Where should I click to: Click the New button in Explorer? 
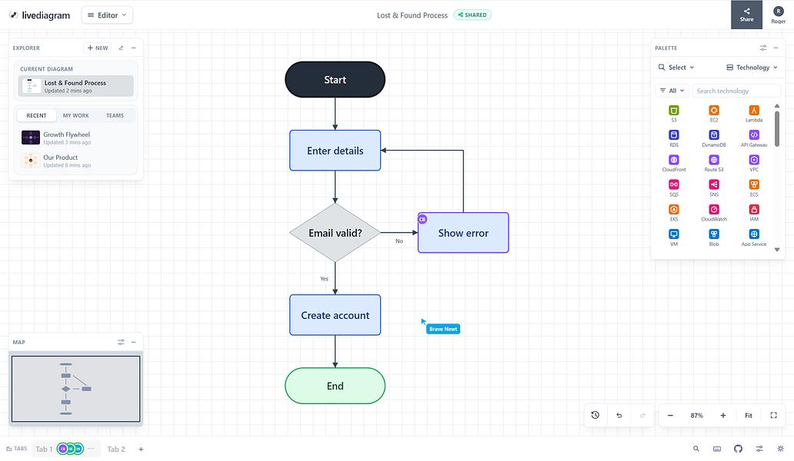[98, 48]
